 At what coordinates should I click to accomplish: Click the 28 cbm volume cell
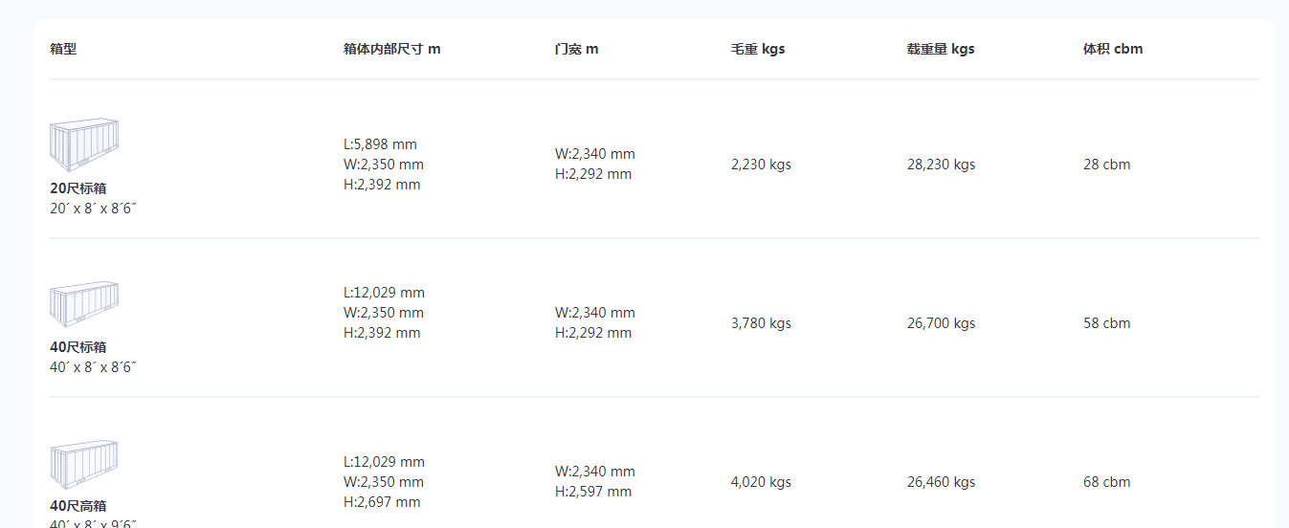coord(1107,165)
